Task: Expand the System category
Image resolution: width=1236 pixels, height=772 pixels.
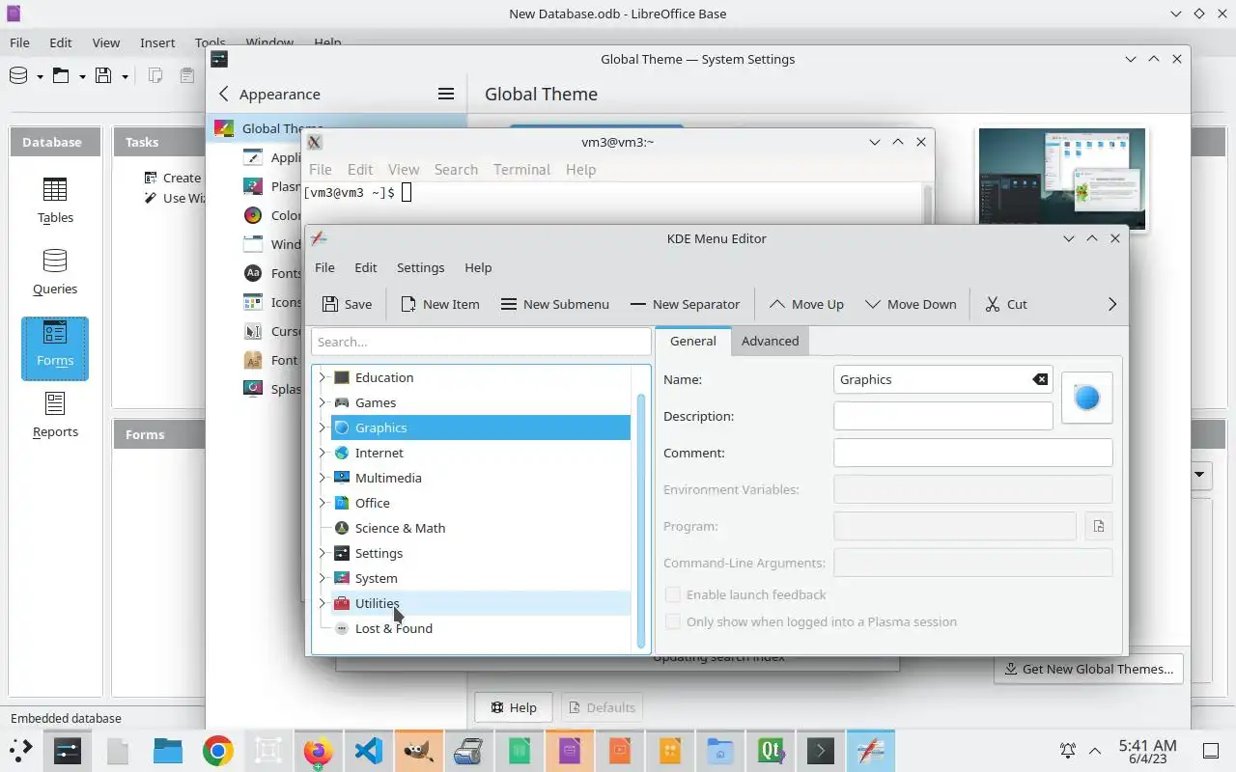Action: coord(323,578)
